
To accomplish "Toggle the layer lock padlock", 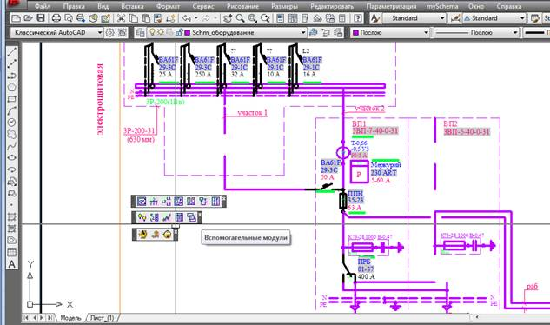I will point(178,33).
